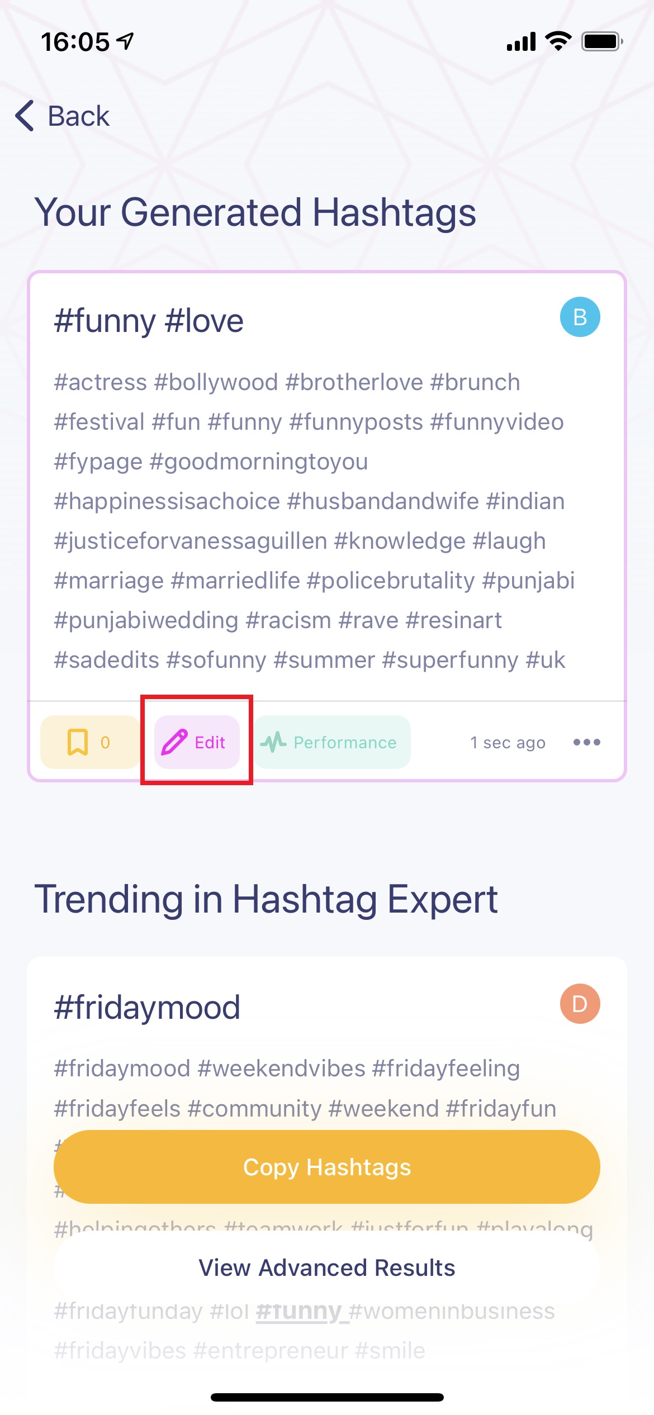Tap the generated hashtags text block
The width and height of the screenshot is (654, 1415).
point(313,521)
